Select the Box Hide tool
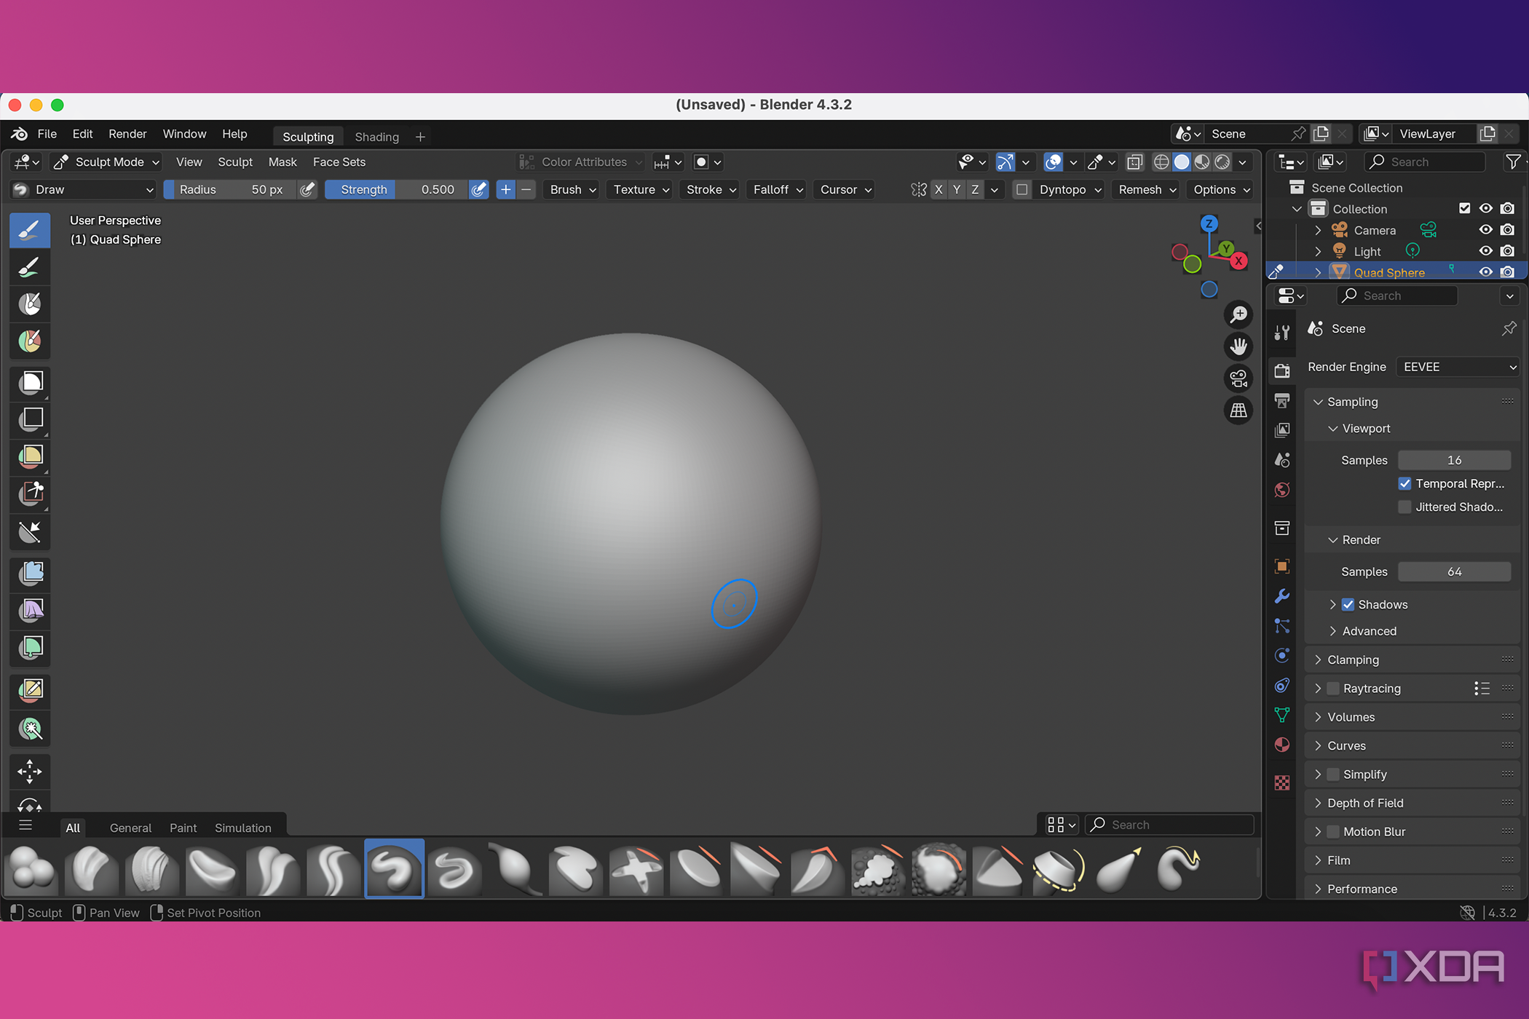This screenshot has width=1529, height=1019. click(x=30, y=419)
